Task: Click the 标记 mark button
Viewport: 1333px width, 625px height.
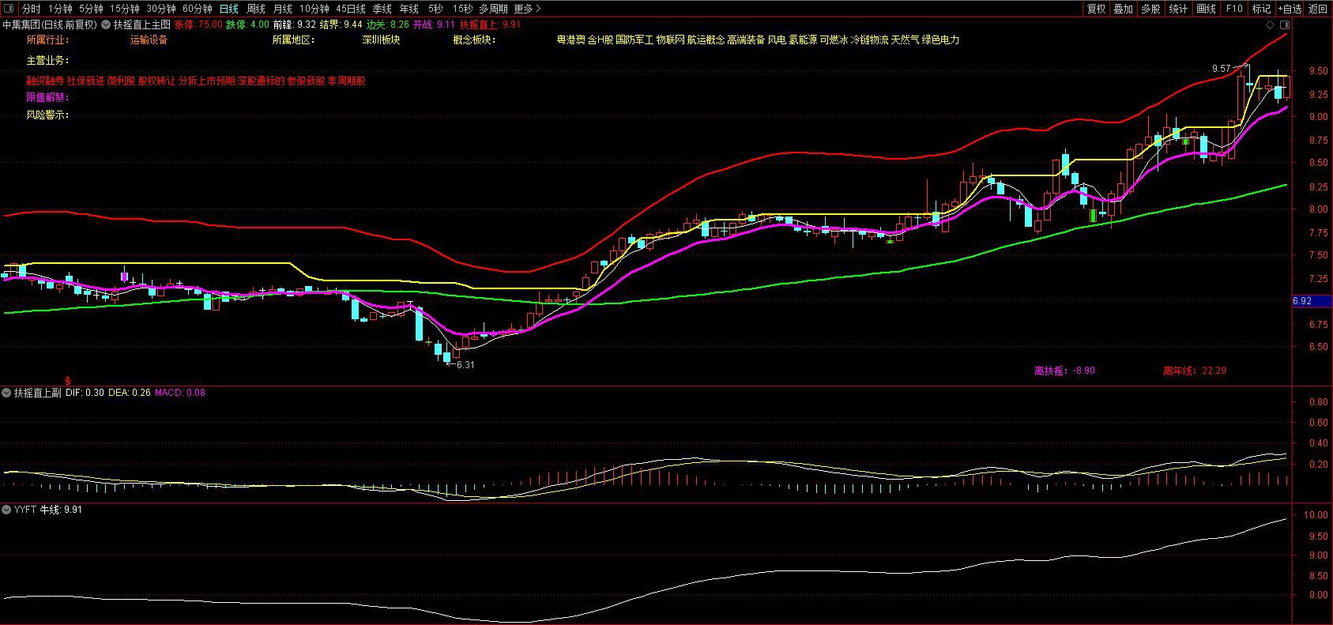Action: pyautogui.click(x=1261, y=9)
